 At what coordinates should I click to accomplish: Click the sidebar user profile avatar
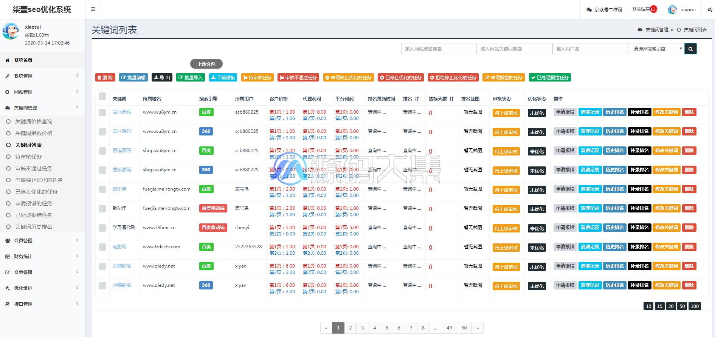click(11, 31)
